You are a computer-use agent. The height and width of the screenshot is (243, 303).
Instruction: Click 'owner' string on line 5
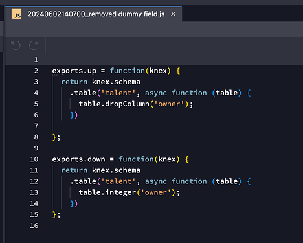pyautogui.click(x=169, y=104)
